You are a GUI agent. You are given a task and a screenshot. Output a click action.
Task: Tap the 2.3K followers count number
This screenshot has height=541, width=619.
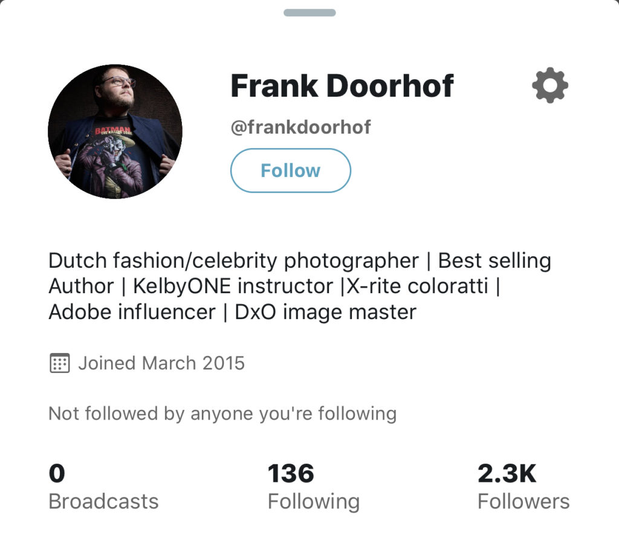[x=507, y=473]
